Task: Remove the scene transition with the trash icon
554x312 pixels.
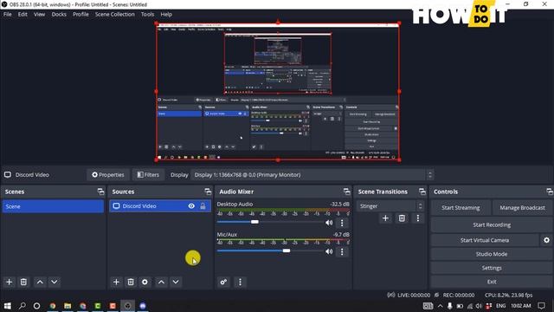Action: pyautogui.click(x=402, y=218)
